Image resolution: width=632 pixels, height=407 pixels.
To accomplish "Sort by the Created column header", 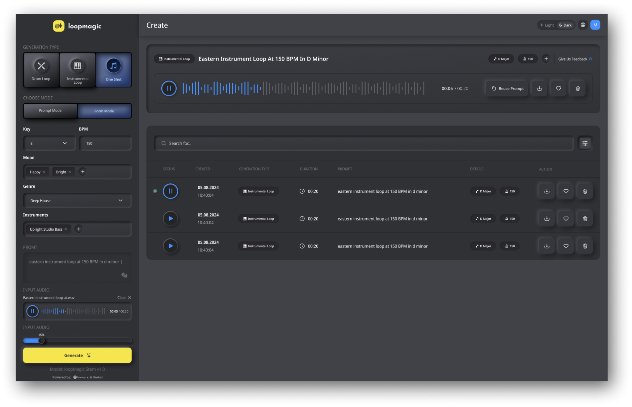I will tap(203, 169).
